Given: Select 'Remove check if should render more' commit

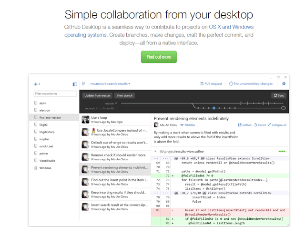Looking at the screenshot, I should (115, 157).
